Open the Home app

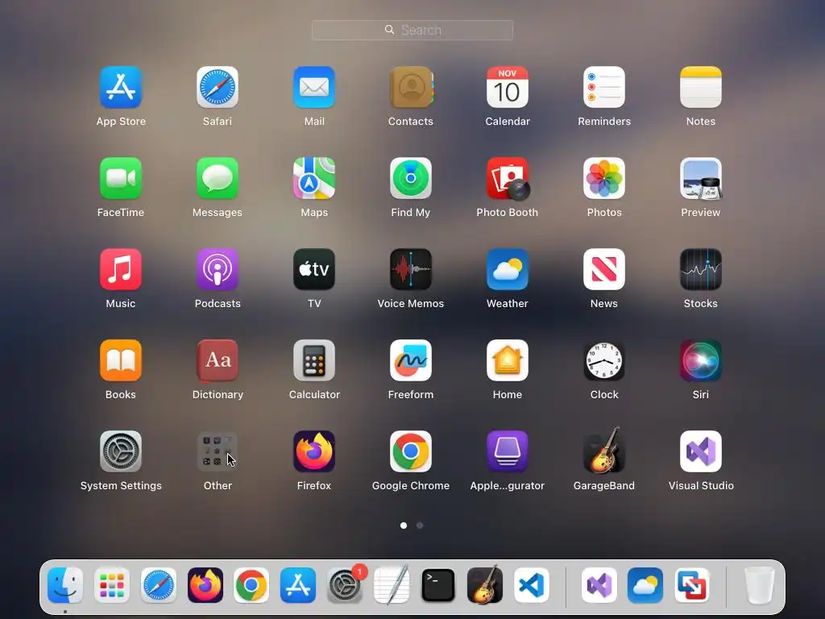(508, 360)
